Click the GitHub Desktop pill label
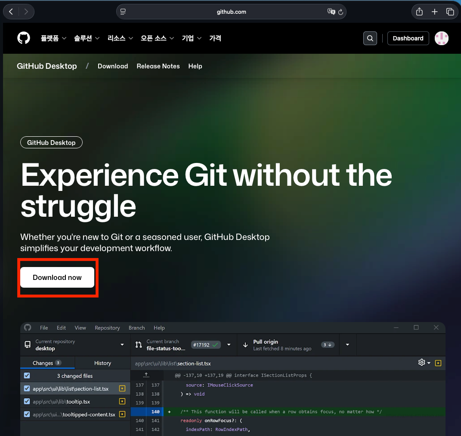 pyautogui.click(x=52, y=142)
